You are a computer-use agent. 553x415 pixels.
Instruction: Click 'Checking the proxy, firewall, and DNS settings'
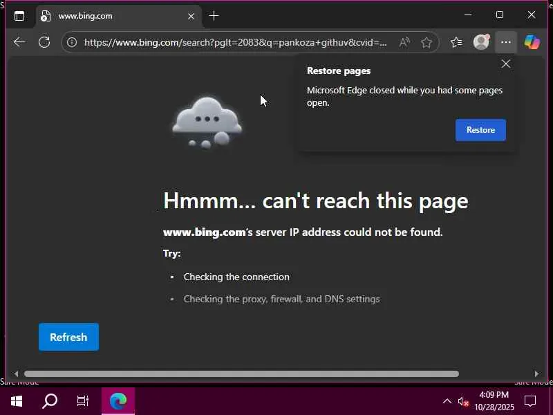click(x=281, y=299)
